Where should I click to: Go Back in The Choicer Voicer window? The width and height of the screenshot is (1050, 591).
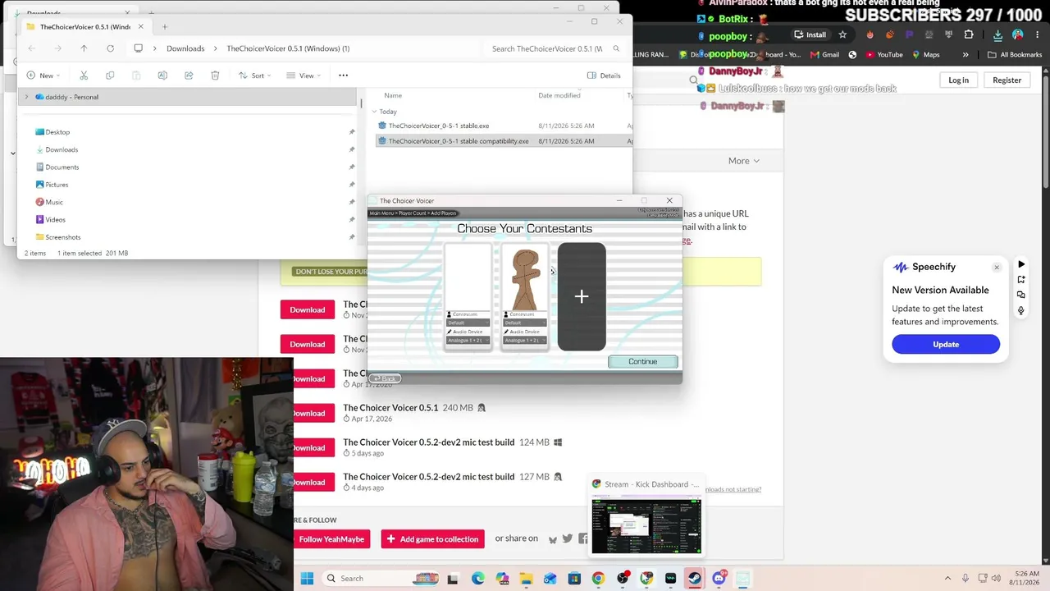(x=385, y=378)
